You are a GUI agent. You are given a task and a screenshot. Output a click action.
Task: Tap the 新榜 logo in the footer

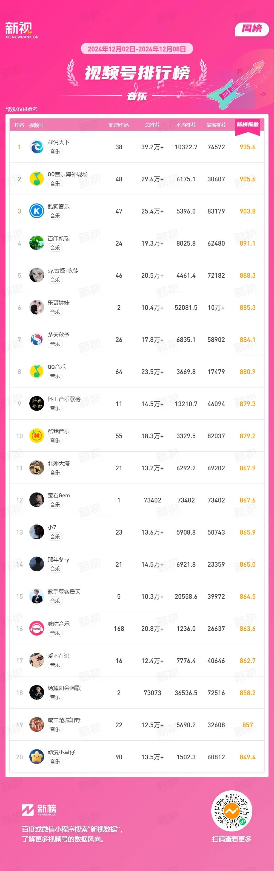(39, 810)
